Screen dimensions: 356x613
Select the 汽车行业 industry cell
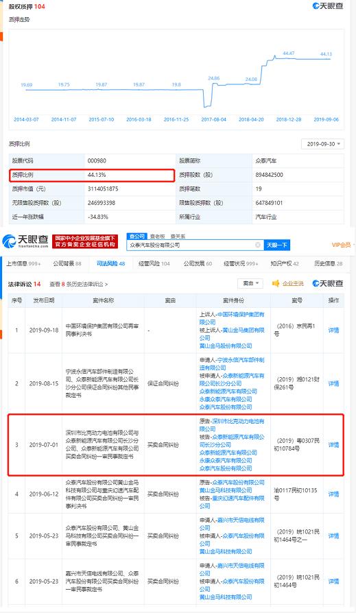coord(266,217)
